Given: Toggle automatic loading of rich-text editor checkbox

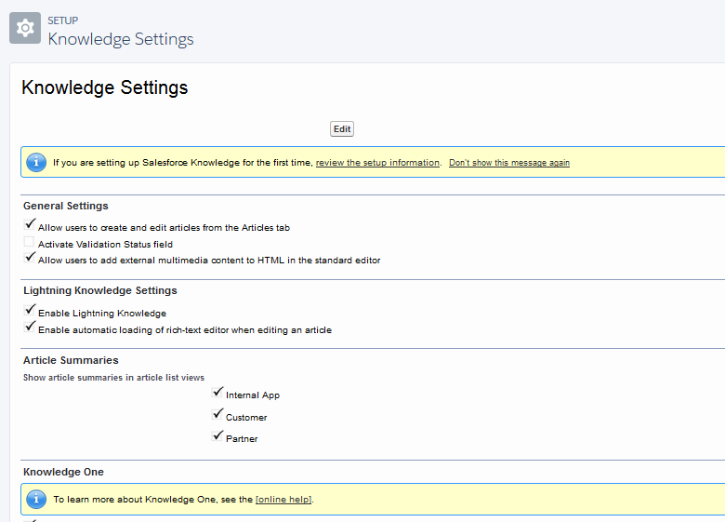Looking at the screenshot, I should point(30,328).
